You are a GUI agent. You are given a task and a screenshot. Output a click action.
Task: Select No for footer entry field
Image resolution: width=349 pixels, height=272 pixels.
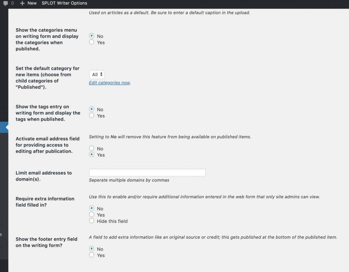pos(92,249)
